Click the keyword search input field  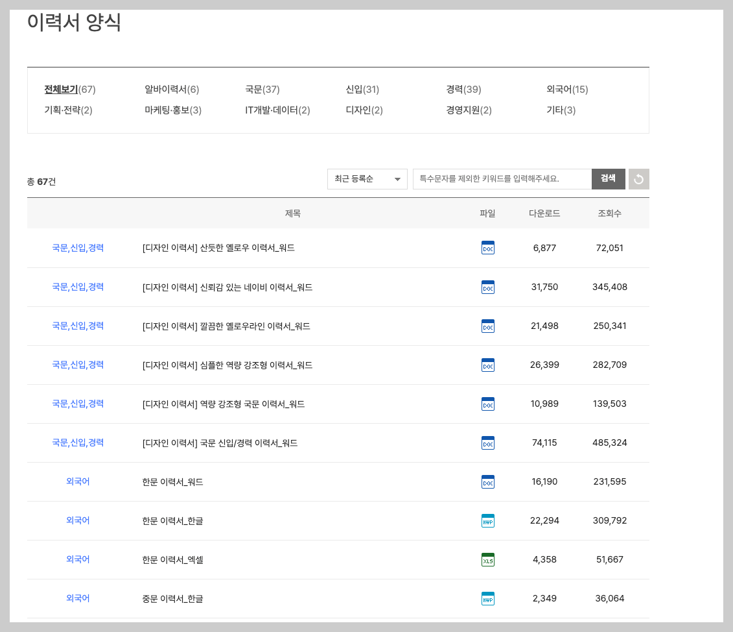(x=502, y=178)
